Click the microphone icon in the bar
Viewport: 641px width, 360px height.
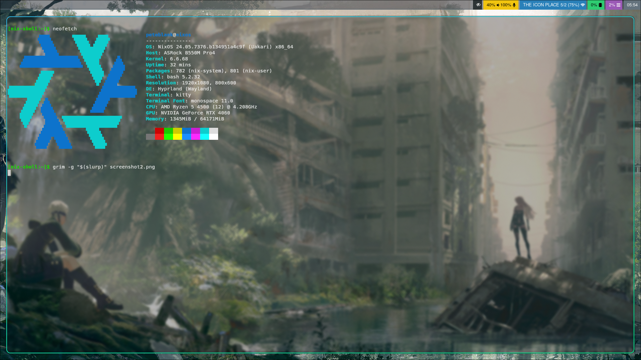coord(514,5)
